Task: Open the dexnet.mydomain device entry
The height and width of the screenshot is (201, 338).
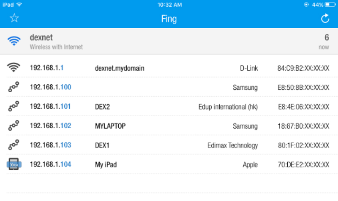Action: click(x=120, y=68)
